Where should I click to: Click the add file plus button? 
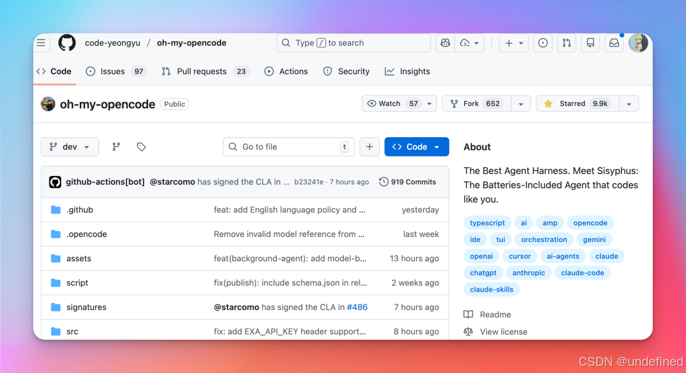point(370,147)
